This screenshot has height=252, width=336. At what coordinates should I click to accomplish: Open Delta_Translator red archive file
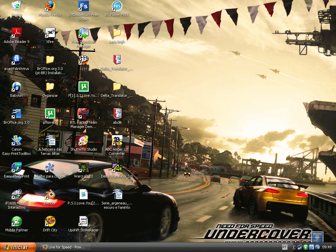tap(117, 60)
